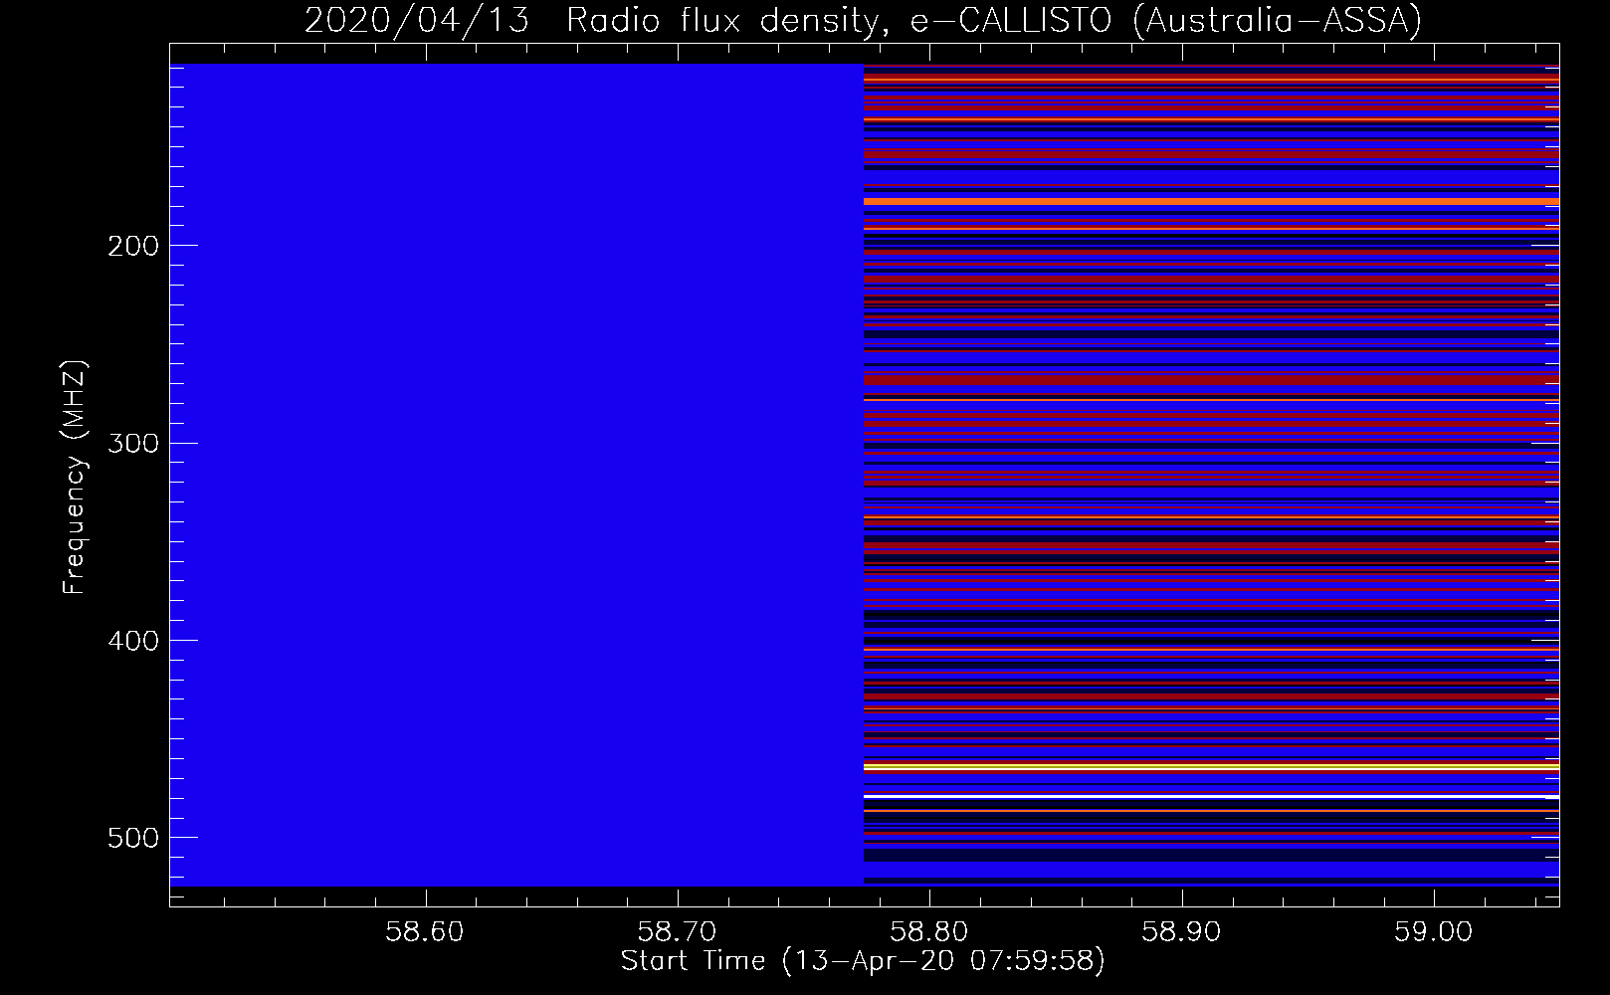This screenshot has width=1610, height=995.
Task: Click the 59.00 time tick label
Action: pyautogui.click(x=1434, y=931)
